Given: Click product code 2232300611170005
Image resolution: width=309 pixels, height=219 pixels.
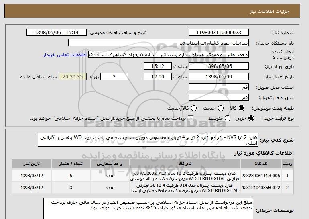Looking at the screenshot, I should coord(261,176).
